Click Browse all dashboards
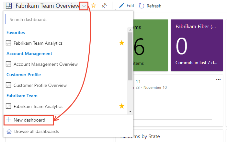Viewport: 227px width, 142px height. pos(37,131)
